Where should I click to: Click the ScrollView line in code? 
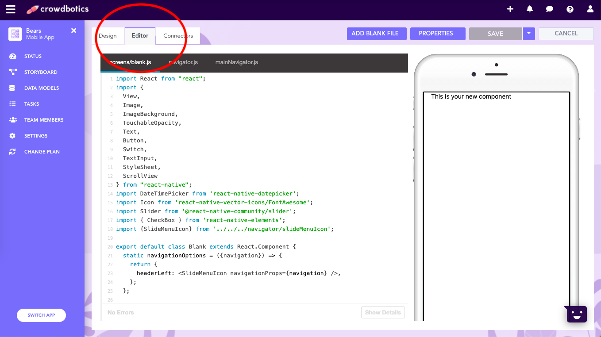tap(140, 176)
